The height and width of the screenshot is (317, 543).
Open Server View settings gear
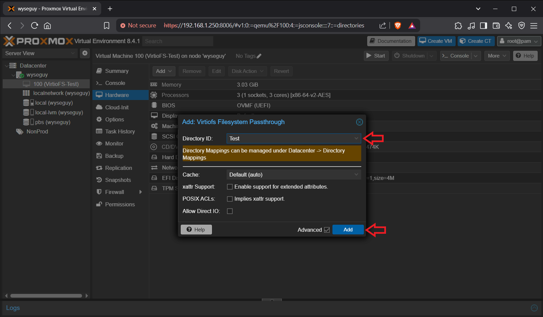(85, 53)
